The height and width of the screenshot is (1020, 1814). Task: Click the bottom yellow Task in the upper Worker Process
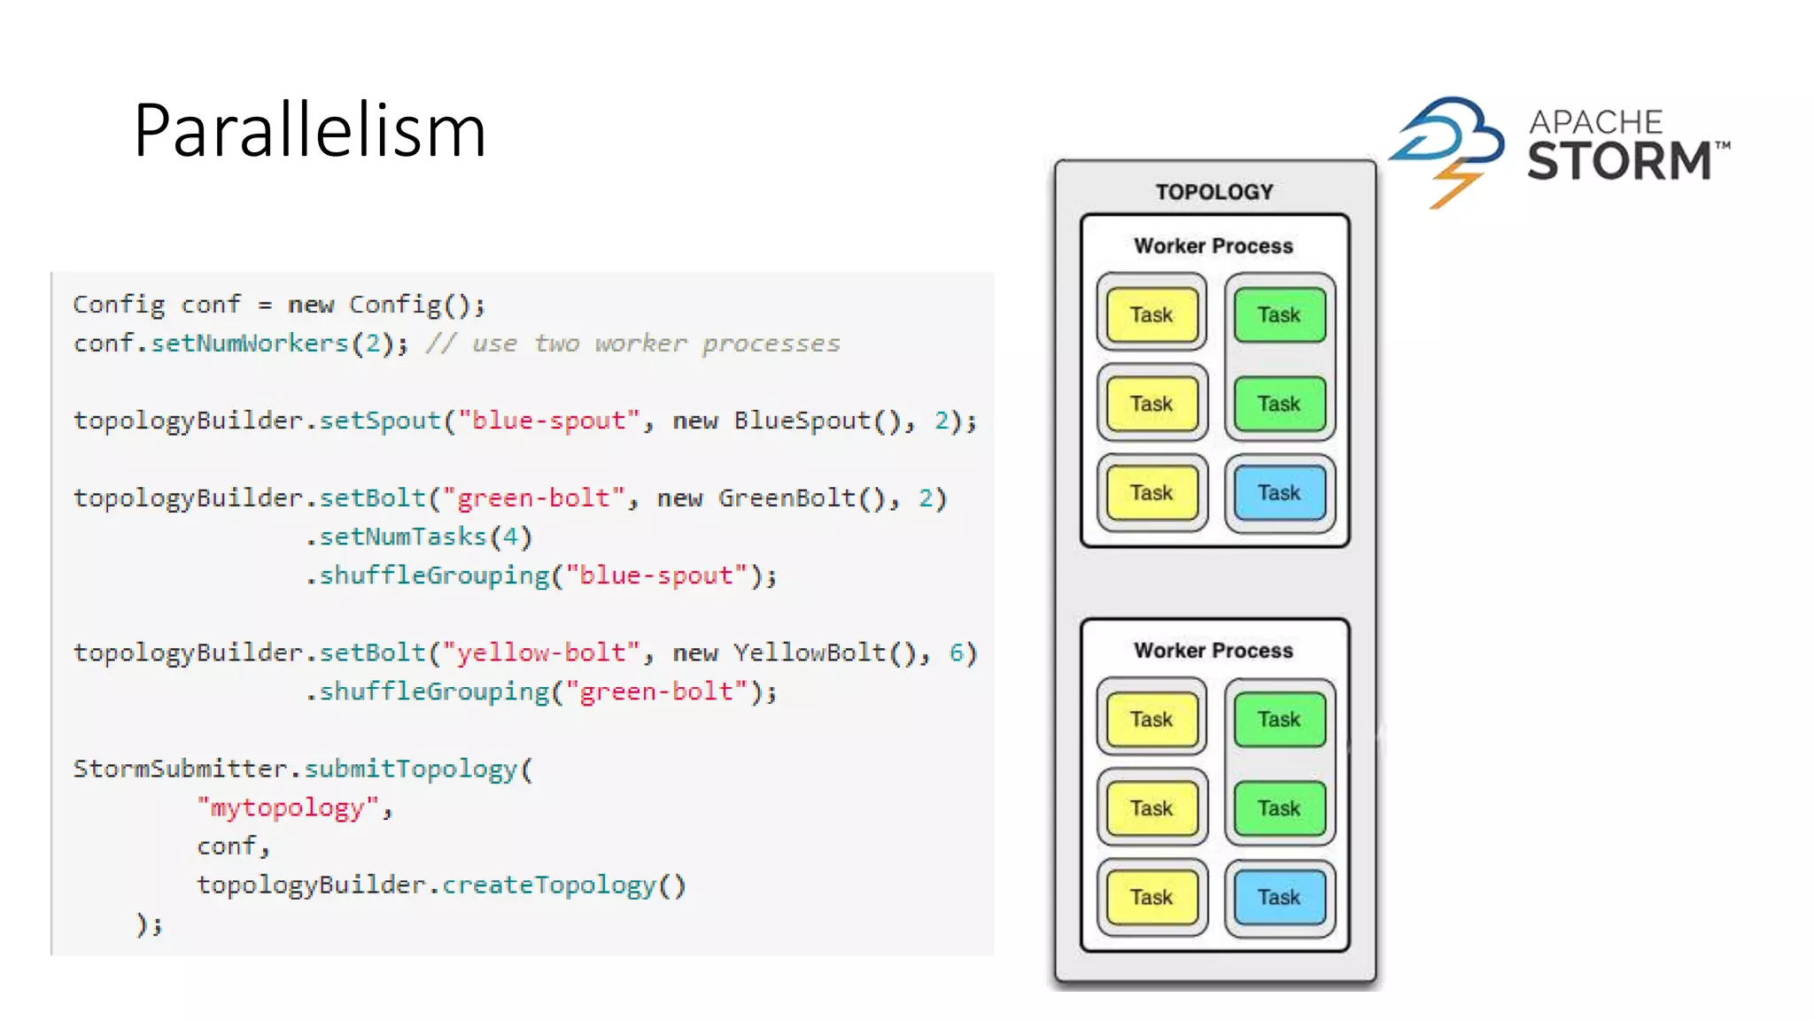click(1151, 492)
